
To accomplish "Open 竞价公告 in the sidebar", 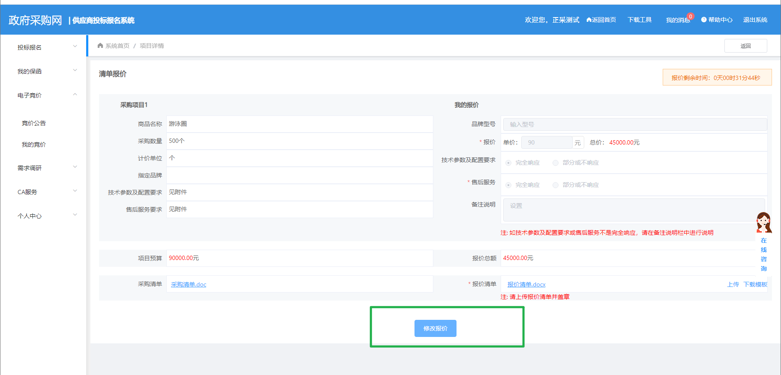I will click(x=34, y=123).
